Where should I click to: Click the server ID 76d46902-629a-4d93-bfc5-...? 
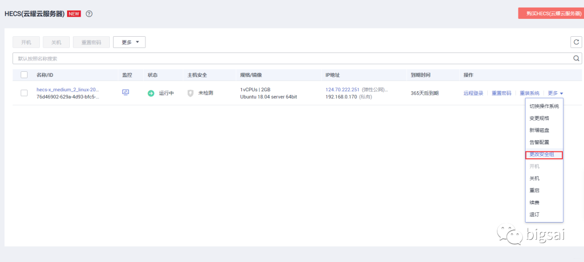(x=68, y=97)
